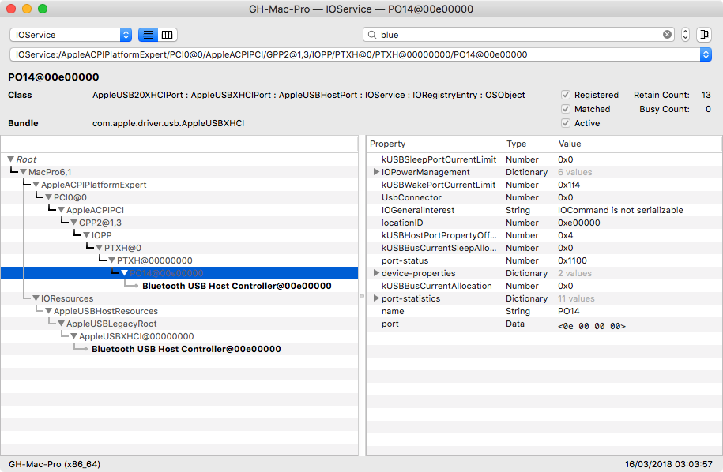
Task: Expand the IOPowerManagement dictionary
Action: click(376, 172)
